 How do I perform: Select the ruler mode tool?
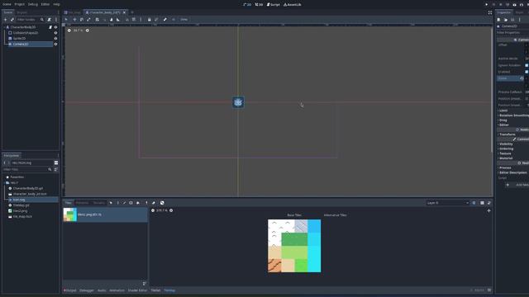[118, 20]
